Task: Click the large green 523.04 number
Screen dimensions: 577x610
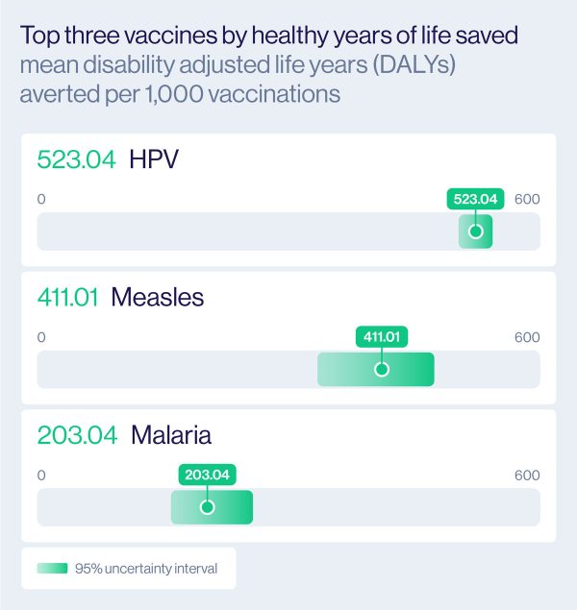Action: click(76, 159)
